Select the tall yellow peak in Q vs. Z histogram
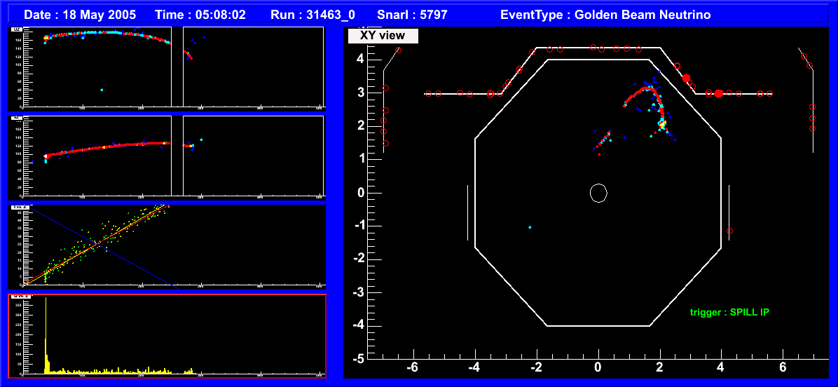Image resolution: width=838 pixels, height=387 pixels. pyautogui.click(x=46, y=334)
